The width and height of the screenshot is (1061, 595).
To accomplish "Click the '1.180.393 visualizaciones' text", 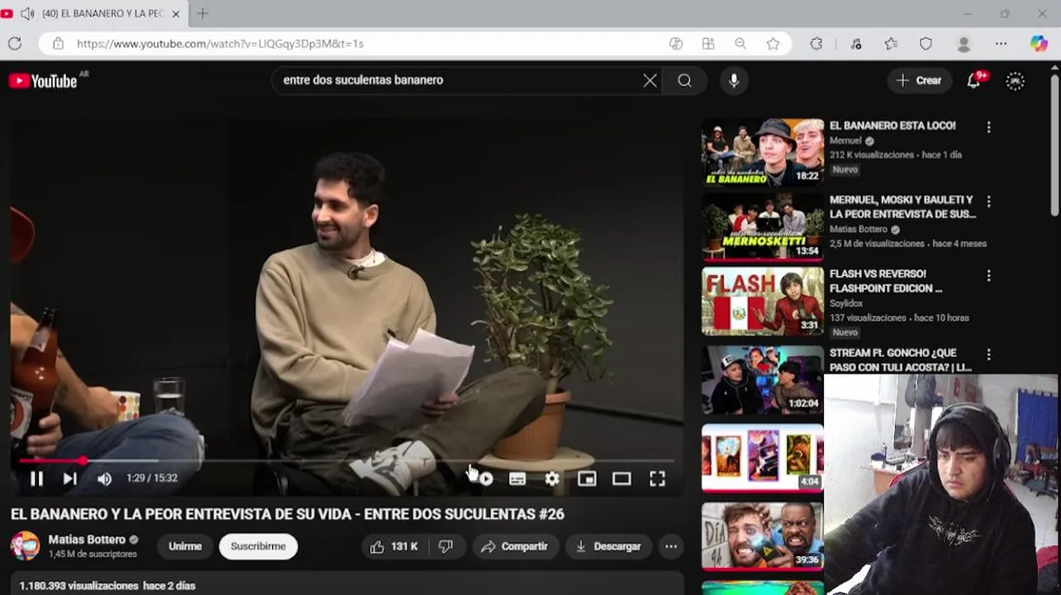I will (x=79, y=586).
